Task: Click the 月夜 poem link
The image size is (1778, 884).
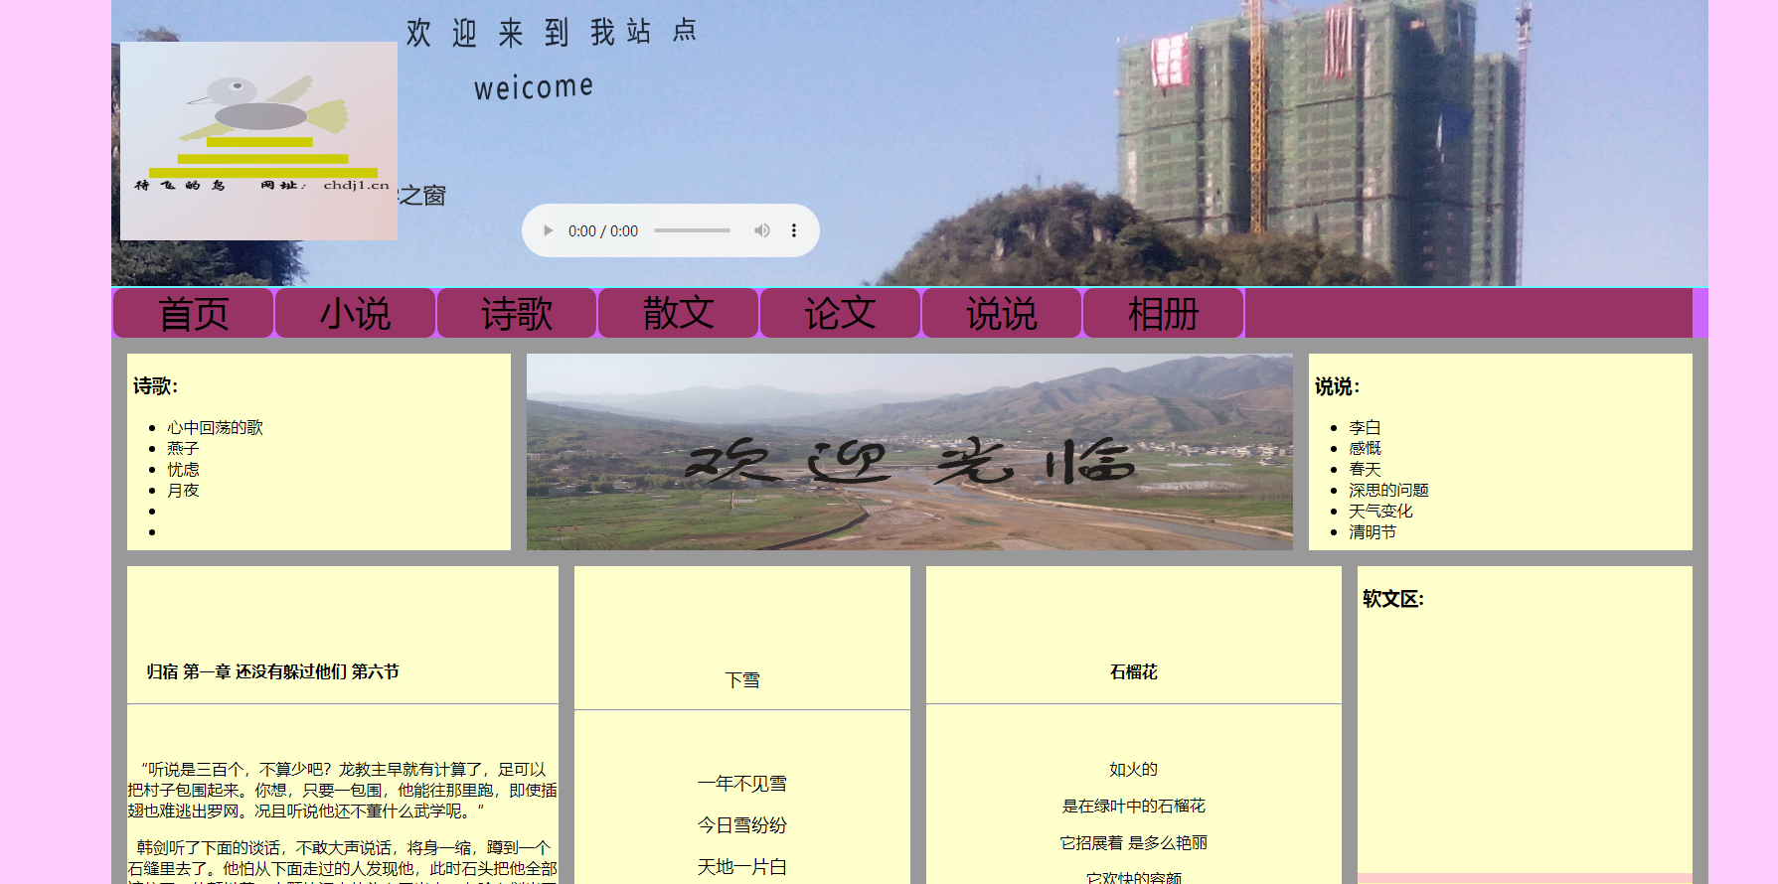Action: click(x=183, y=490)
